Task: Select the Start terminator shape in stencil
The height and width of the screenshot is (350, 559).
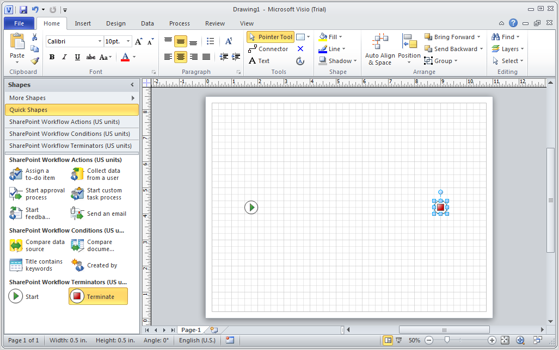Action: (23, 296)
